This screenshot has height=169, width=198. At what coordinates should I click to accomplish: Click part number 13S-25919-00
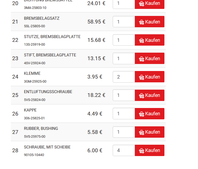click(34, 45)
